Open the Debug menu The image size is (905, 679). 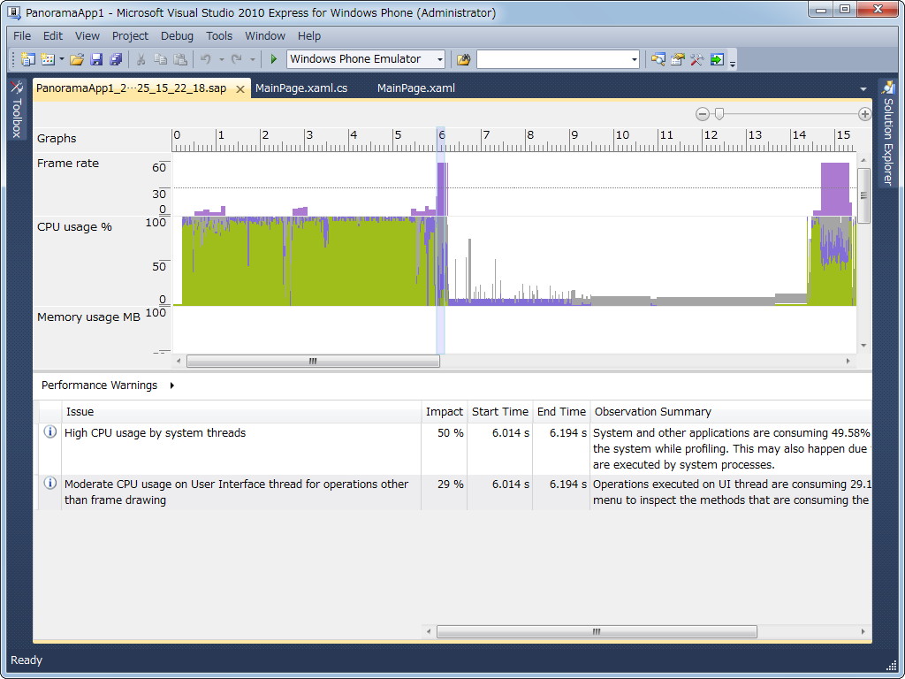coord(177,35)
